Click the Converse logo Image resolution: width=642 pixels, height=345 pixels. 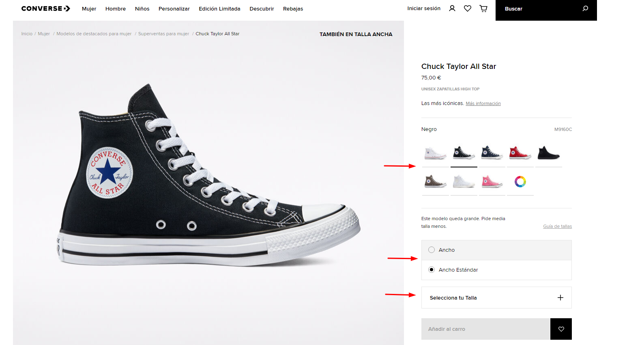(46, 9)
